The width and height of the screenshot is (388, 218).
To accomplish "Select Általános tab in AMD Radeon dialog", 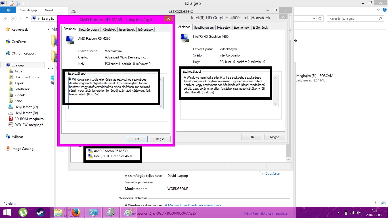I will click(x=69, y=29).
